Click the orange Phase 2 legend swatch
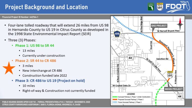 click(115, 99)
